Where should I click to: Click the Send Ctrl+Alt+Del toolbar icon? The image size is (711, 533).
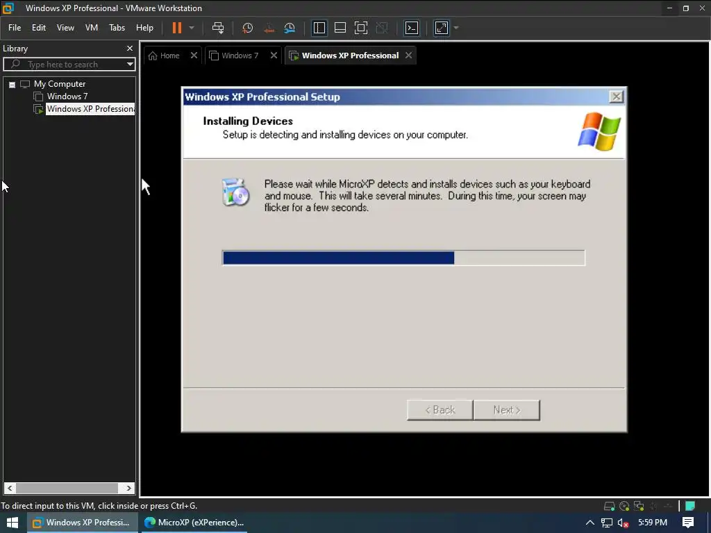click(x=218, y=28)
